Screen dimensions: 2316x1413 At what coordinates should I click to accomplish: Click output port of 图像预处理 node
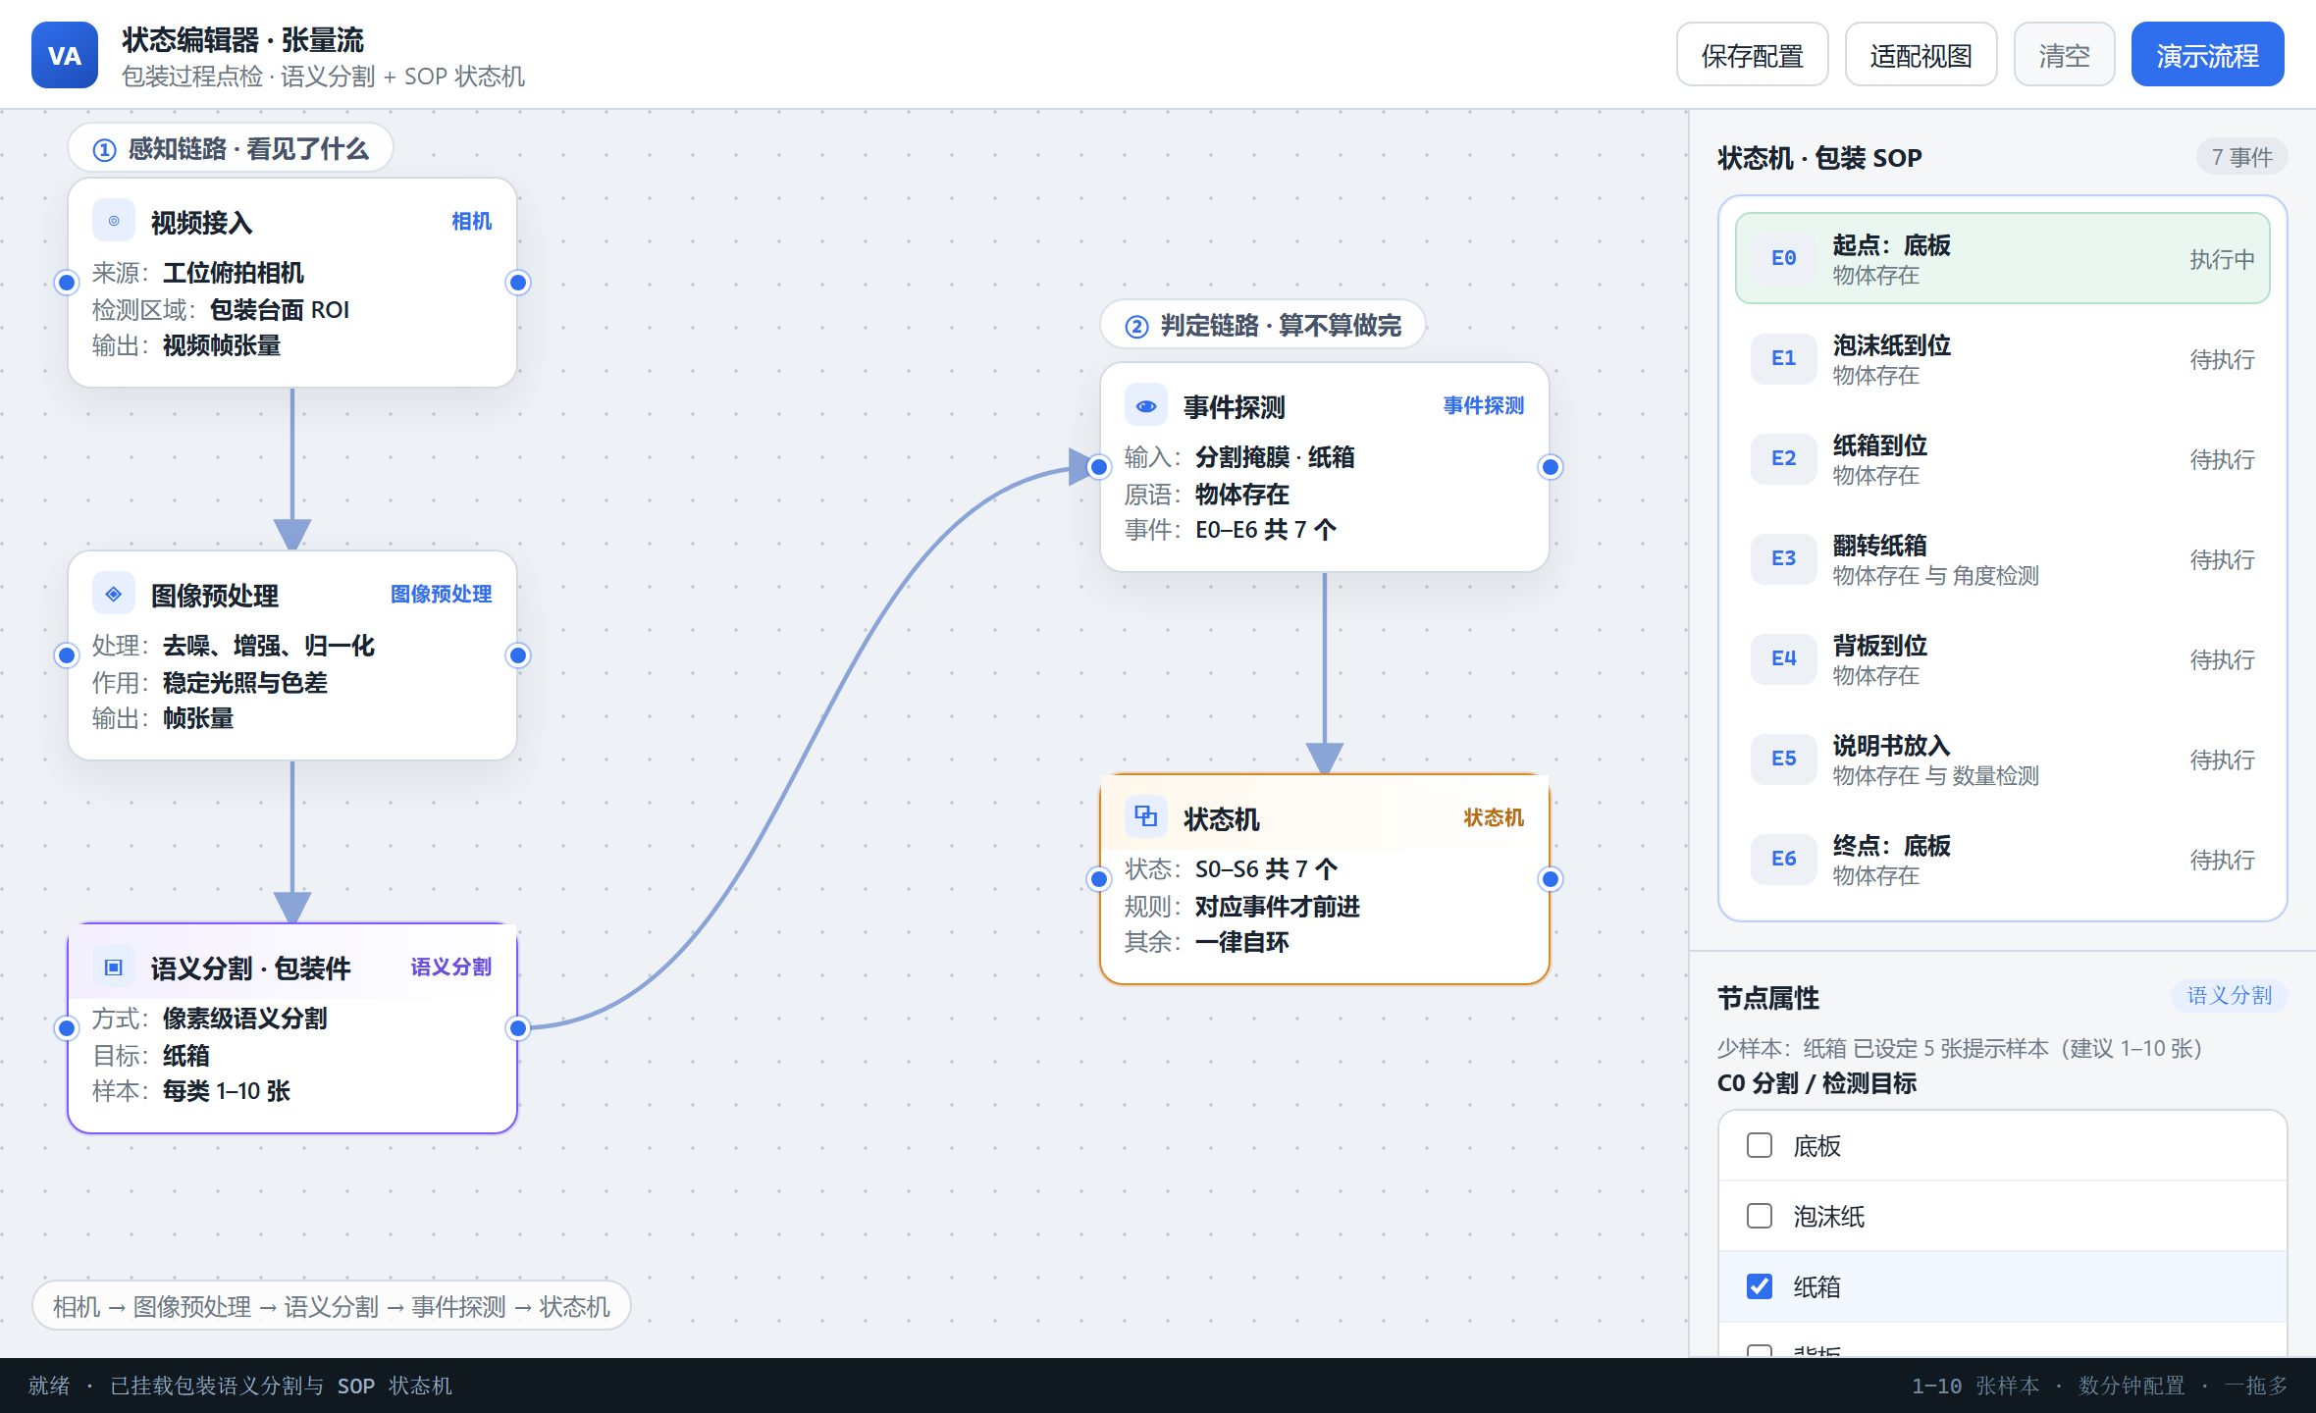518,655
